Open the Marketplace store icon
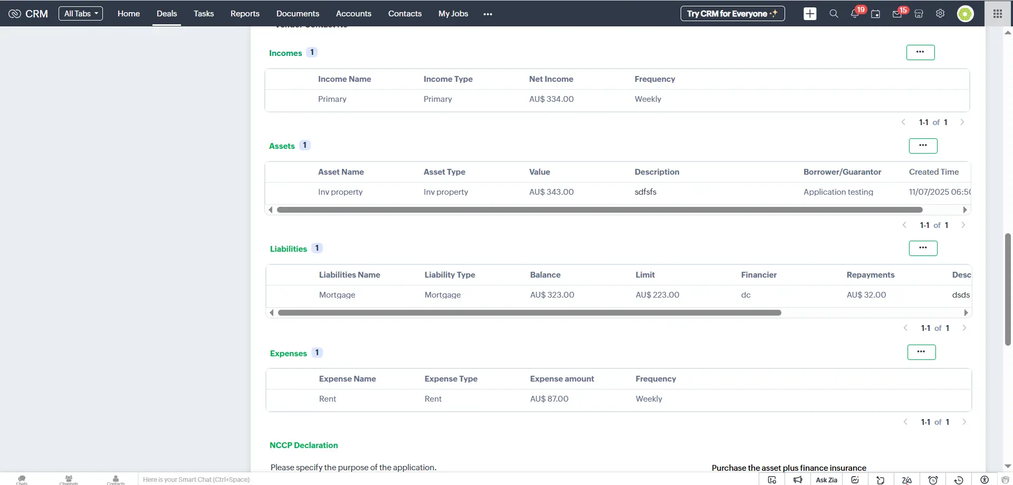 pos(918,13)
